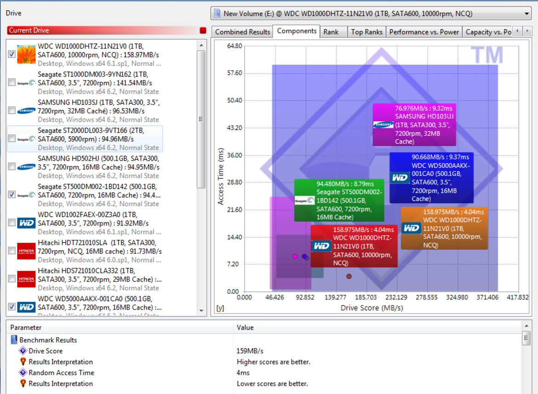Click the red square in the Current Drive legend
The image size is (538, 394).
pyautogui.click(x=203, y=30)
